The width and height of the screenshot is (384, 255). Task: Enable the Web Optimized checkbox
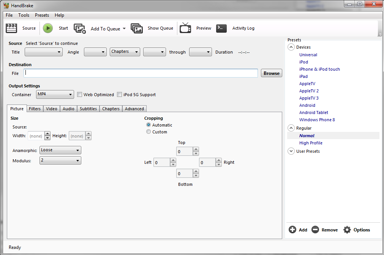point(80,95)
